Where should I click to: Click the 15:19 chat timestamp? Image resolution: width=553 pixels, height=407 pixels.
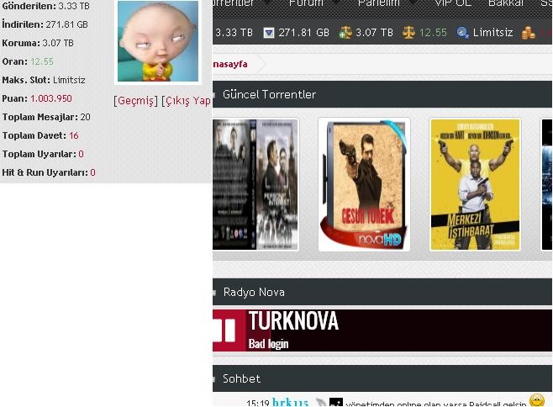point(258,403)
